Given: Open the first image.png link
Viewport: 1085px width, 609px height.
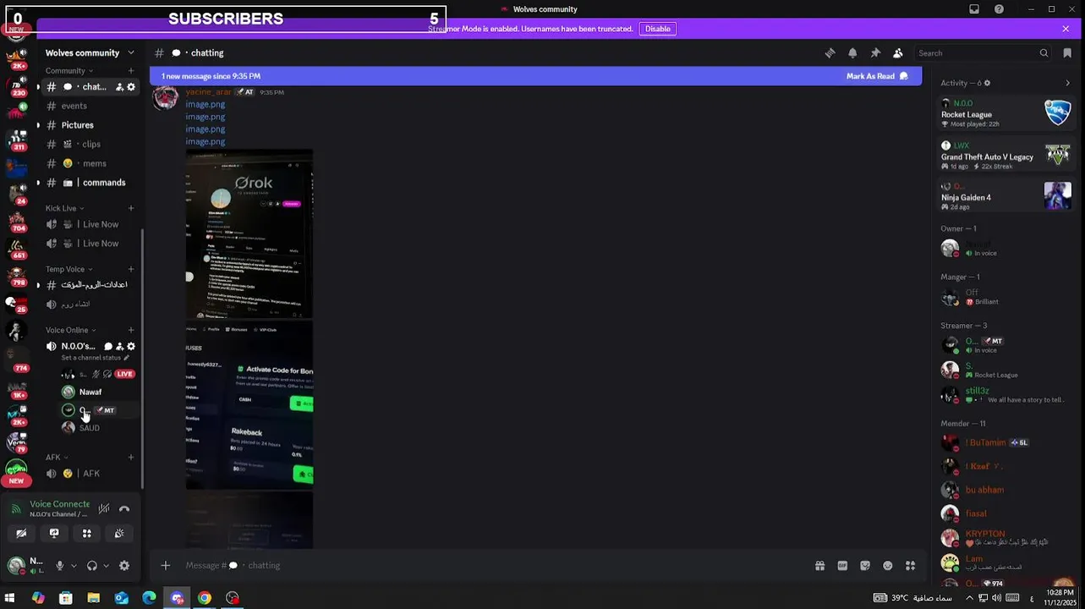Looking at the screenshot, I should click(205, 104).
